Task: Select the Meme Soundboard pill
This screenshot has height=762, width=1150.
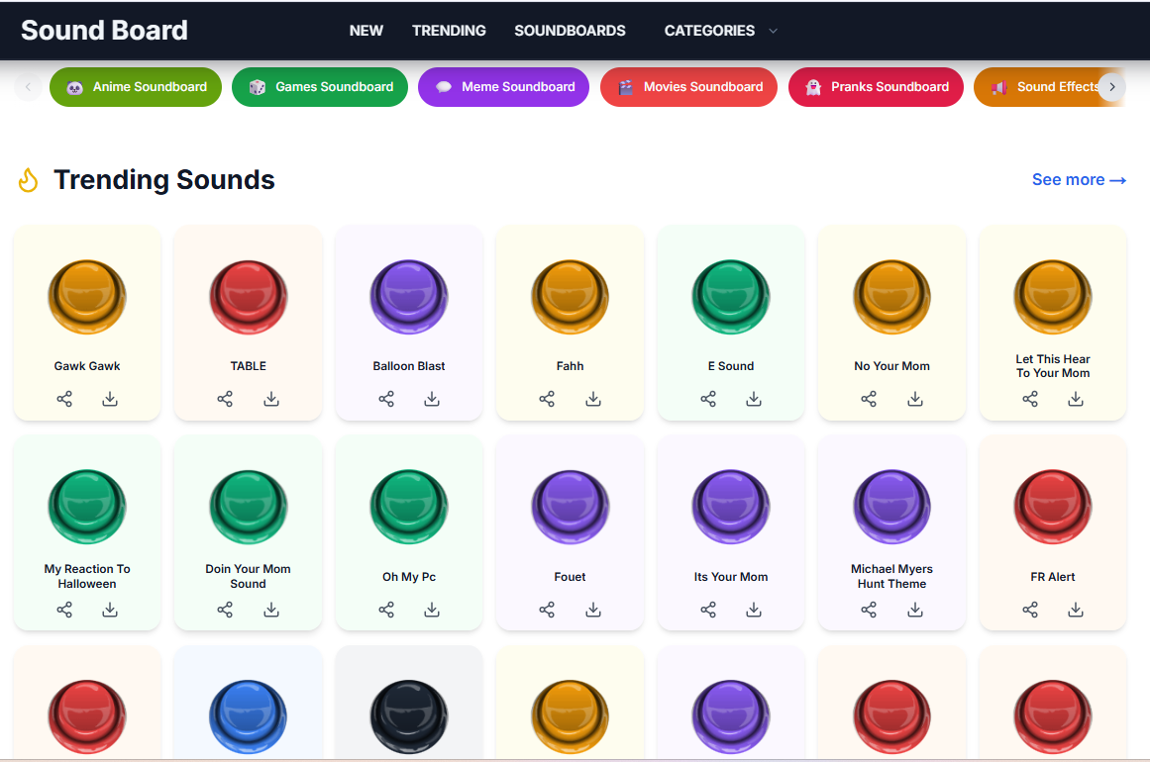Action: point(503,87)
